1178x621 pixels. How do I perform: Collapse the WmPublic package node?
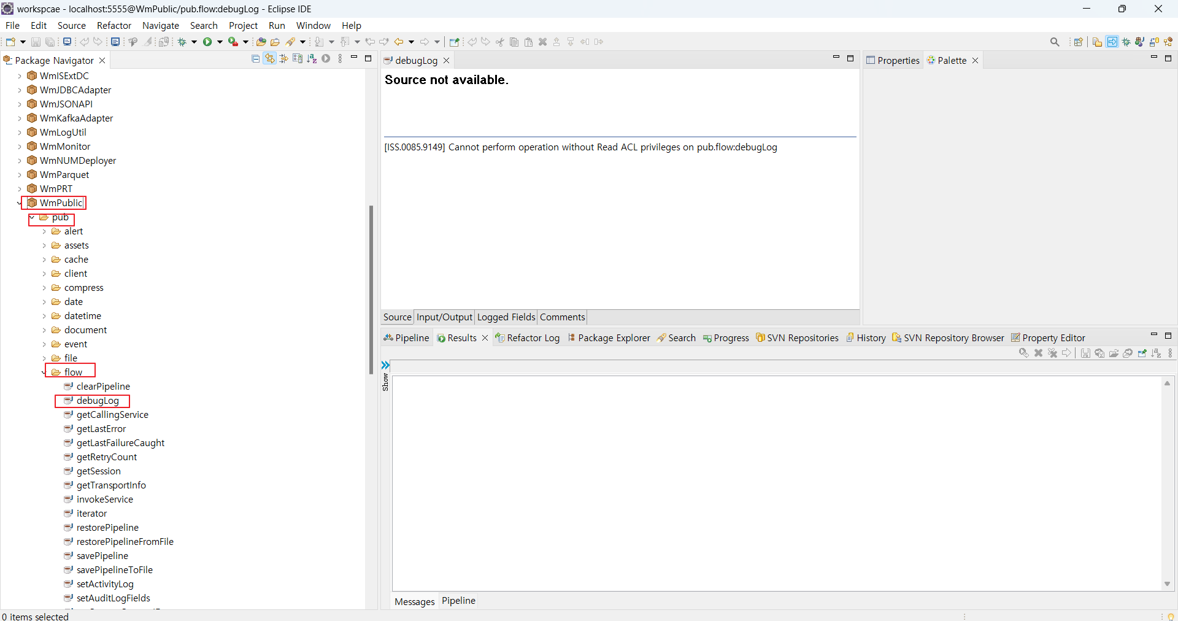click(20, 203)
